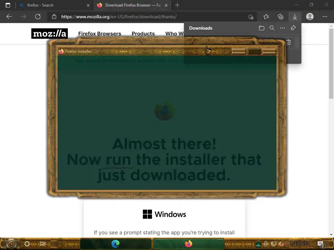
Task: Toggle the Downloads toolbar button
Action: (x=295, y=17)
